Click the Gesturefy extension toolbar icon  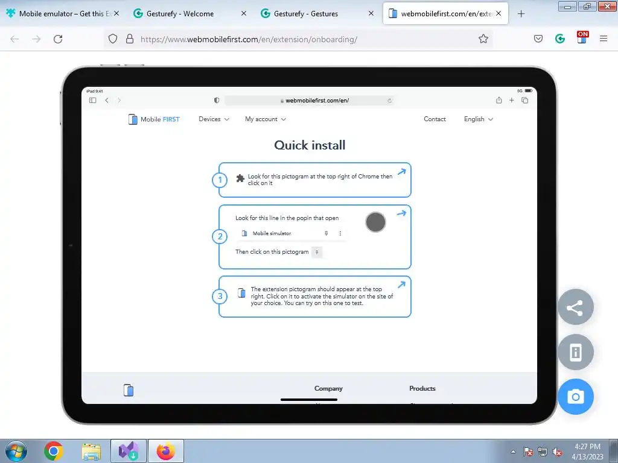click(560, 39)
